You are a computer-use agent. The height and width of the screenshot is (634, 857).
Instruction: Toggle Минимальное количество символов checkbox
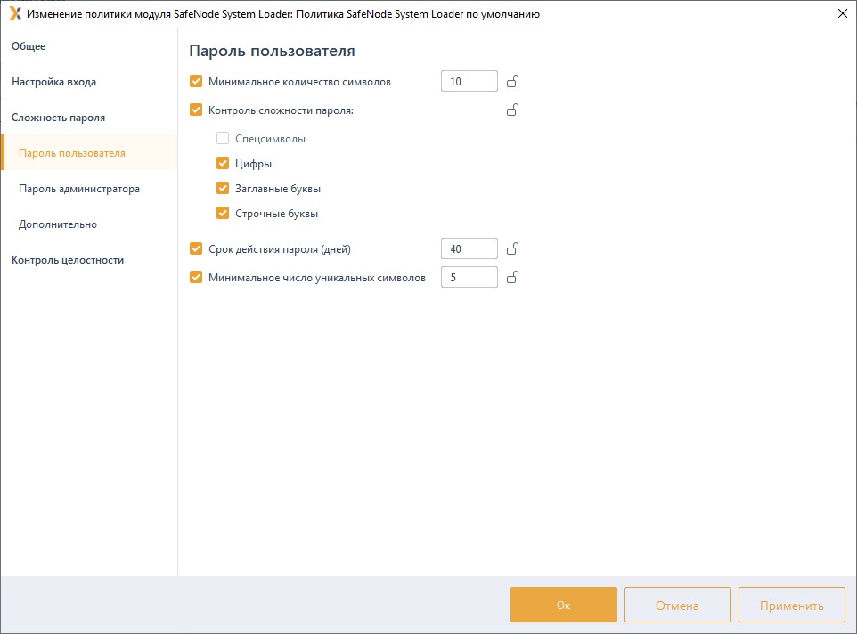[197, 82]
